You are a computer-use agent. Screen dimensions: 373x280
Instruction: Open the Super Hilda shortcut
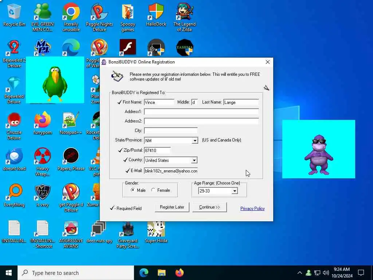156,232
